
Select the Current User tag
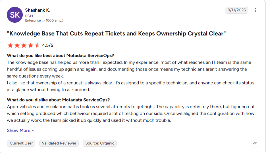21,143
